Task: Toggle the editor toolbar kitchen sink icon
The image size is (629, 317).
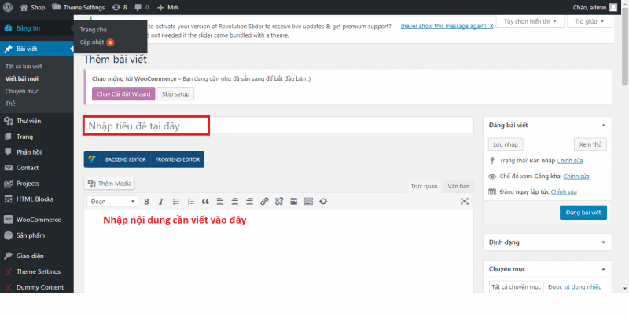Action: (308, 202)
